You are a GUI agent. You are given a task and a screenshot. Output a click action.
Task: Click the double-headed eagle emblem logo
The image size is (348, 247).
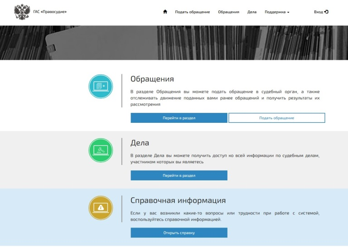point(20,12)
